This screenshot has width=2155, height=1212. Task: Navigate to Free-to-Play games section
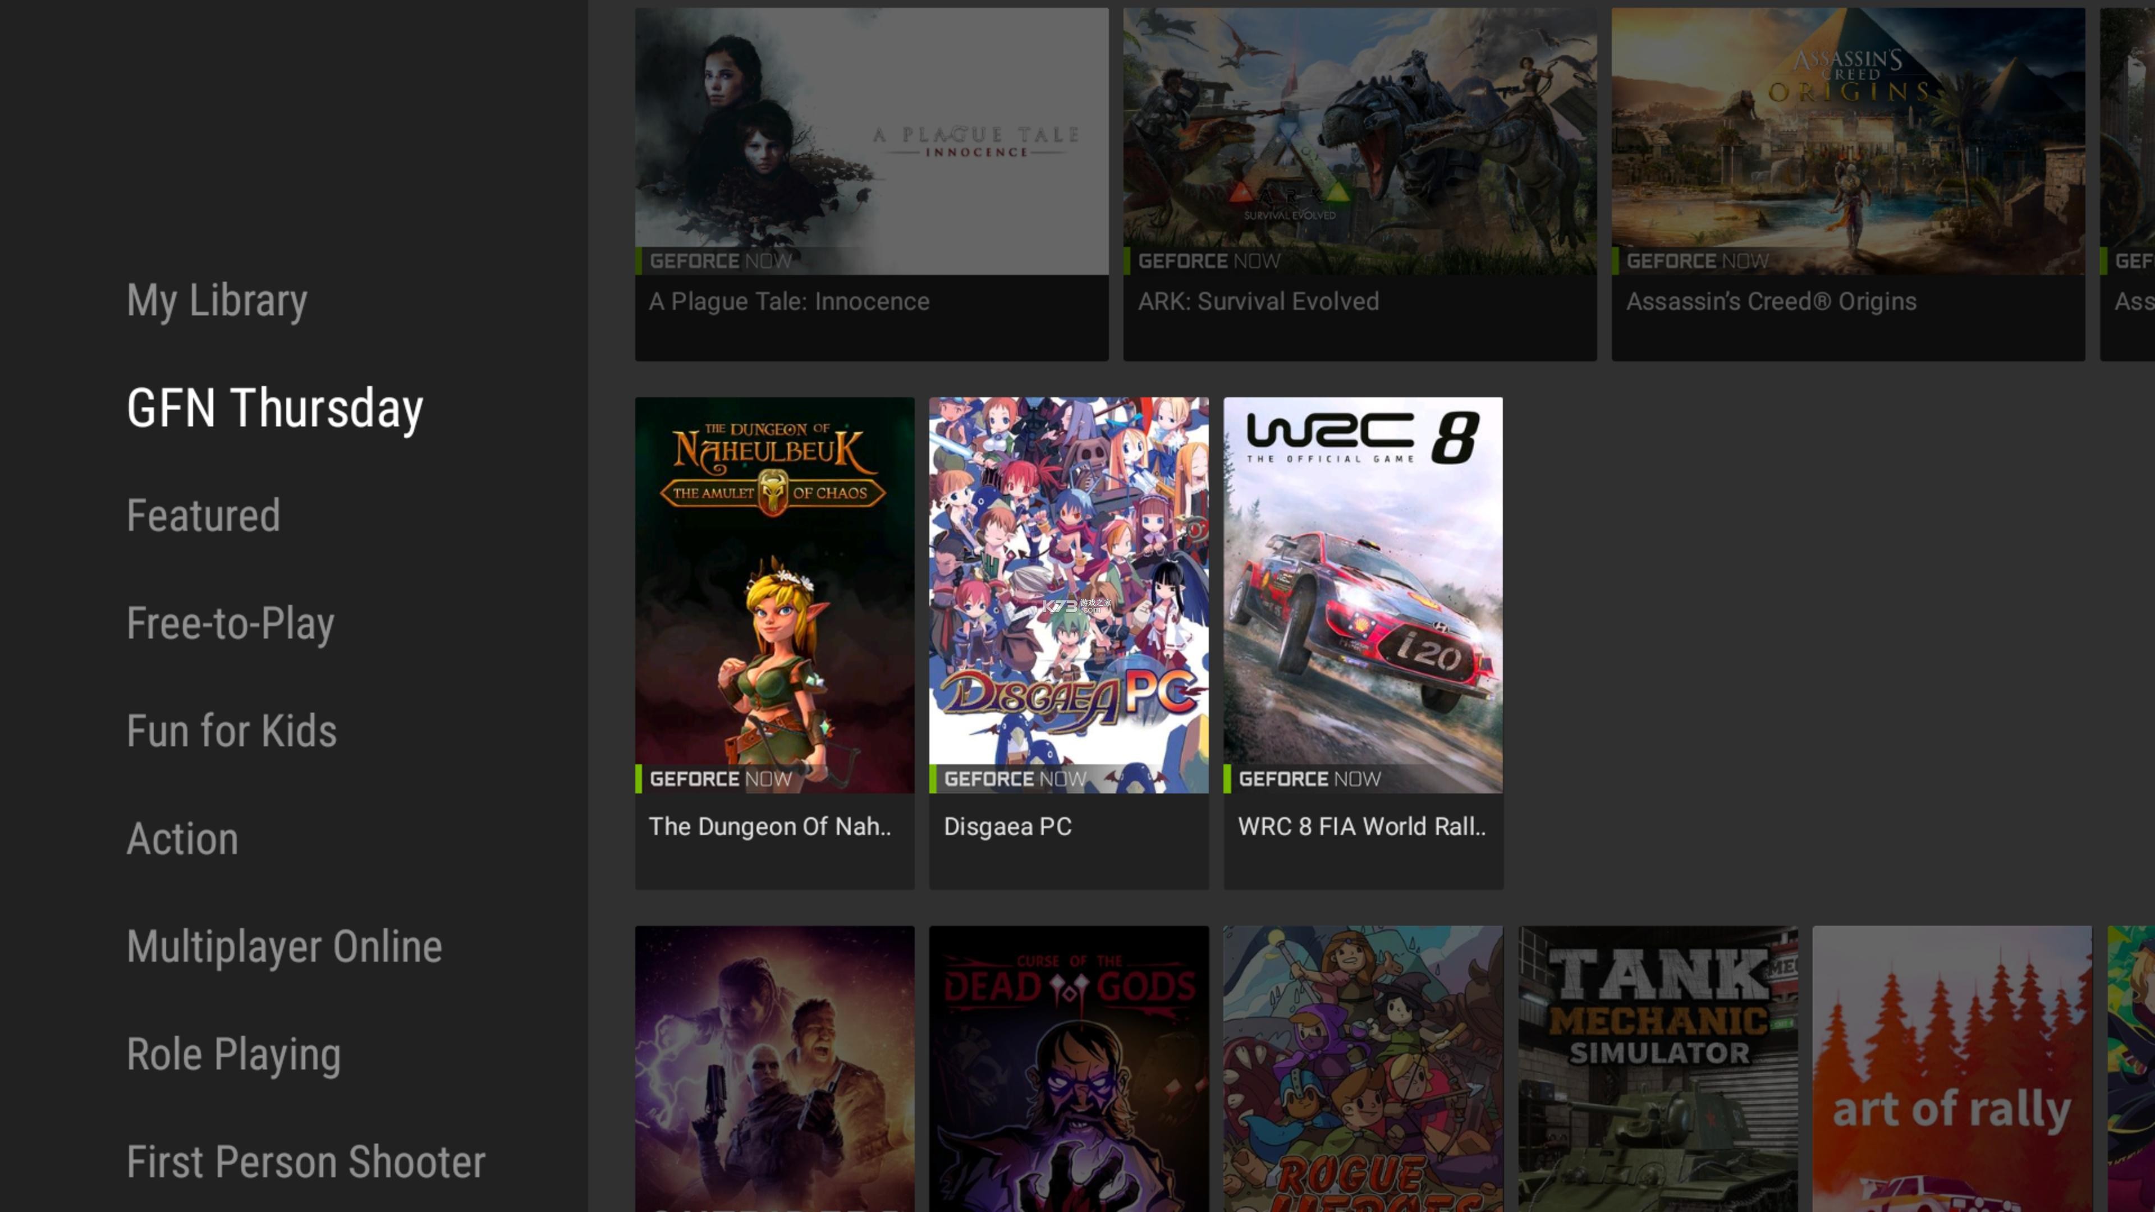pos(230,623)
